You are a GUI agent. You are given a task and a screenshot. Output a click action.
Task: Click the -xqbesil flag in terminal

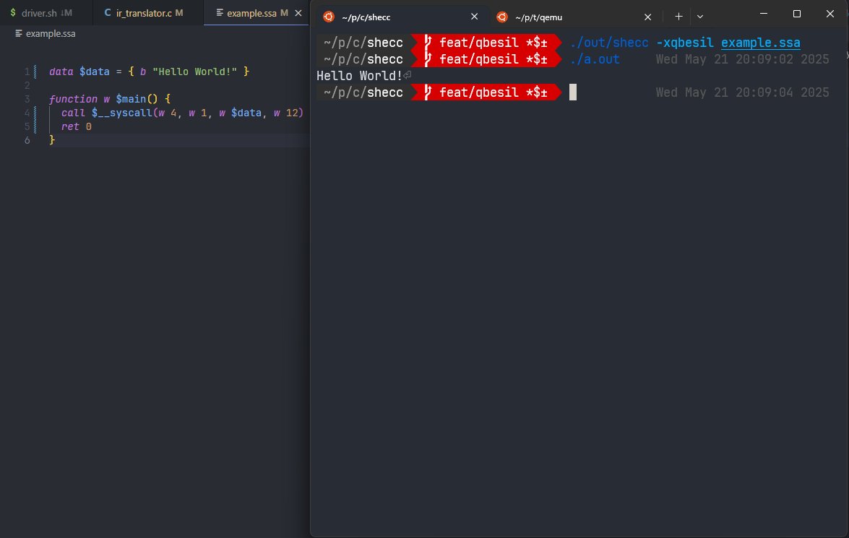[x=685, y=42]
